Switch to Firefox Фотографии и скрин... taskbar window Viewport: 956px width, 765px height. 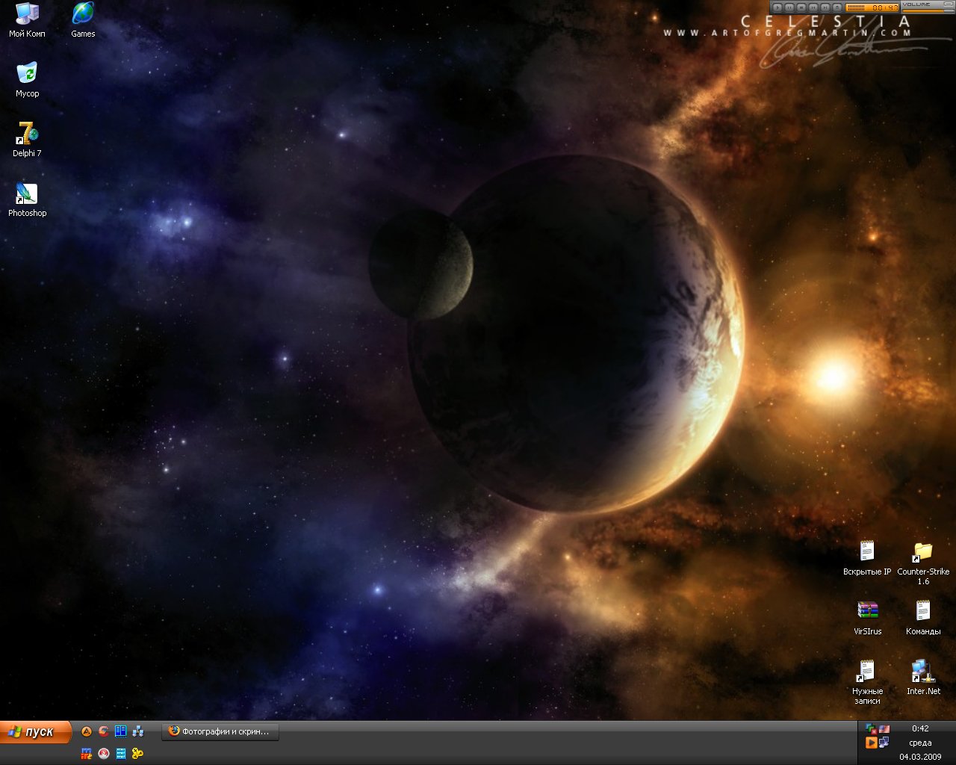(220, 731)
